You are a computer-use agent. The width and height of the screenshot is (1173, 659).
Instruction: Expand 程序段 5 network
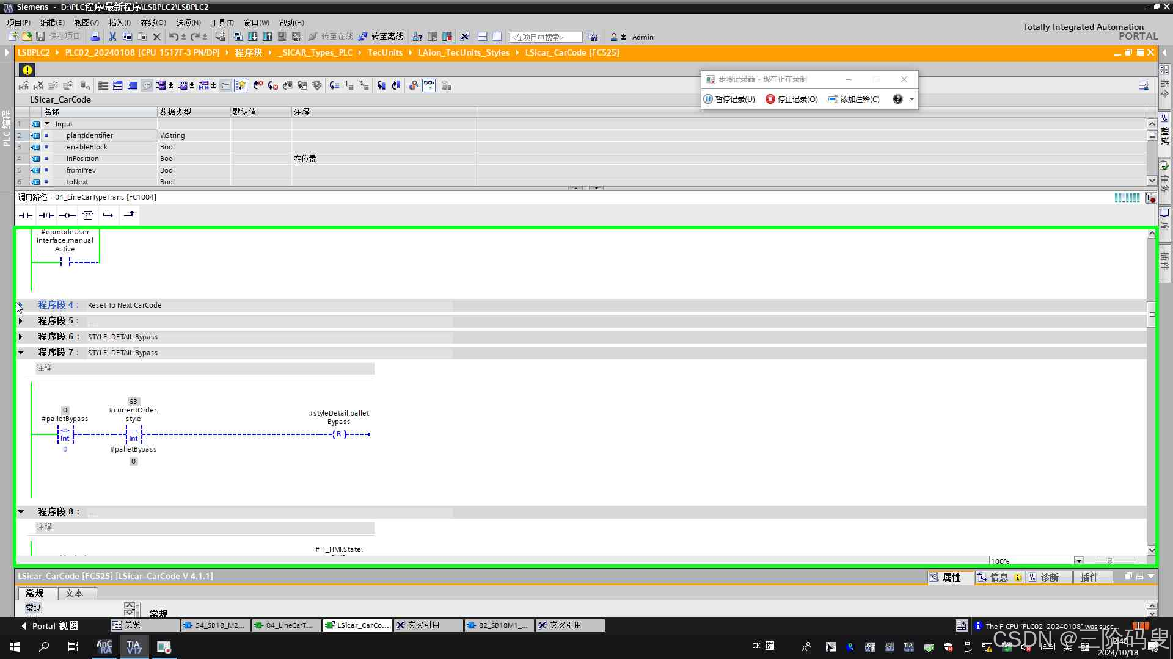(x=21, y=321)
